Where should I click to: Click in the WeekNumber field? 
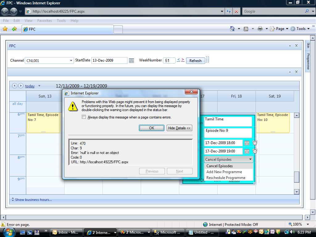pyautogui.click(x=169, y=60)
